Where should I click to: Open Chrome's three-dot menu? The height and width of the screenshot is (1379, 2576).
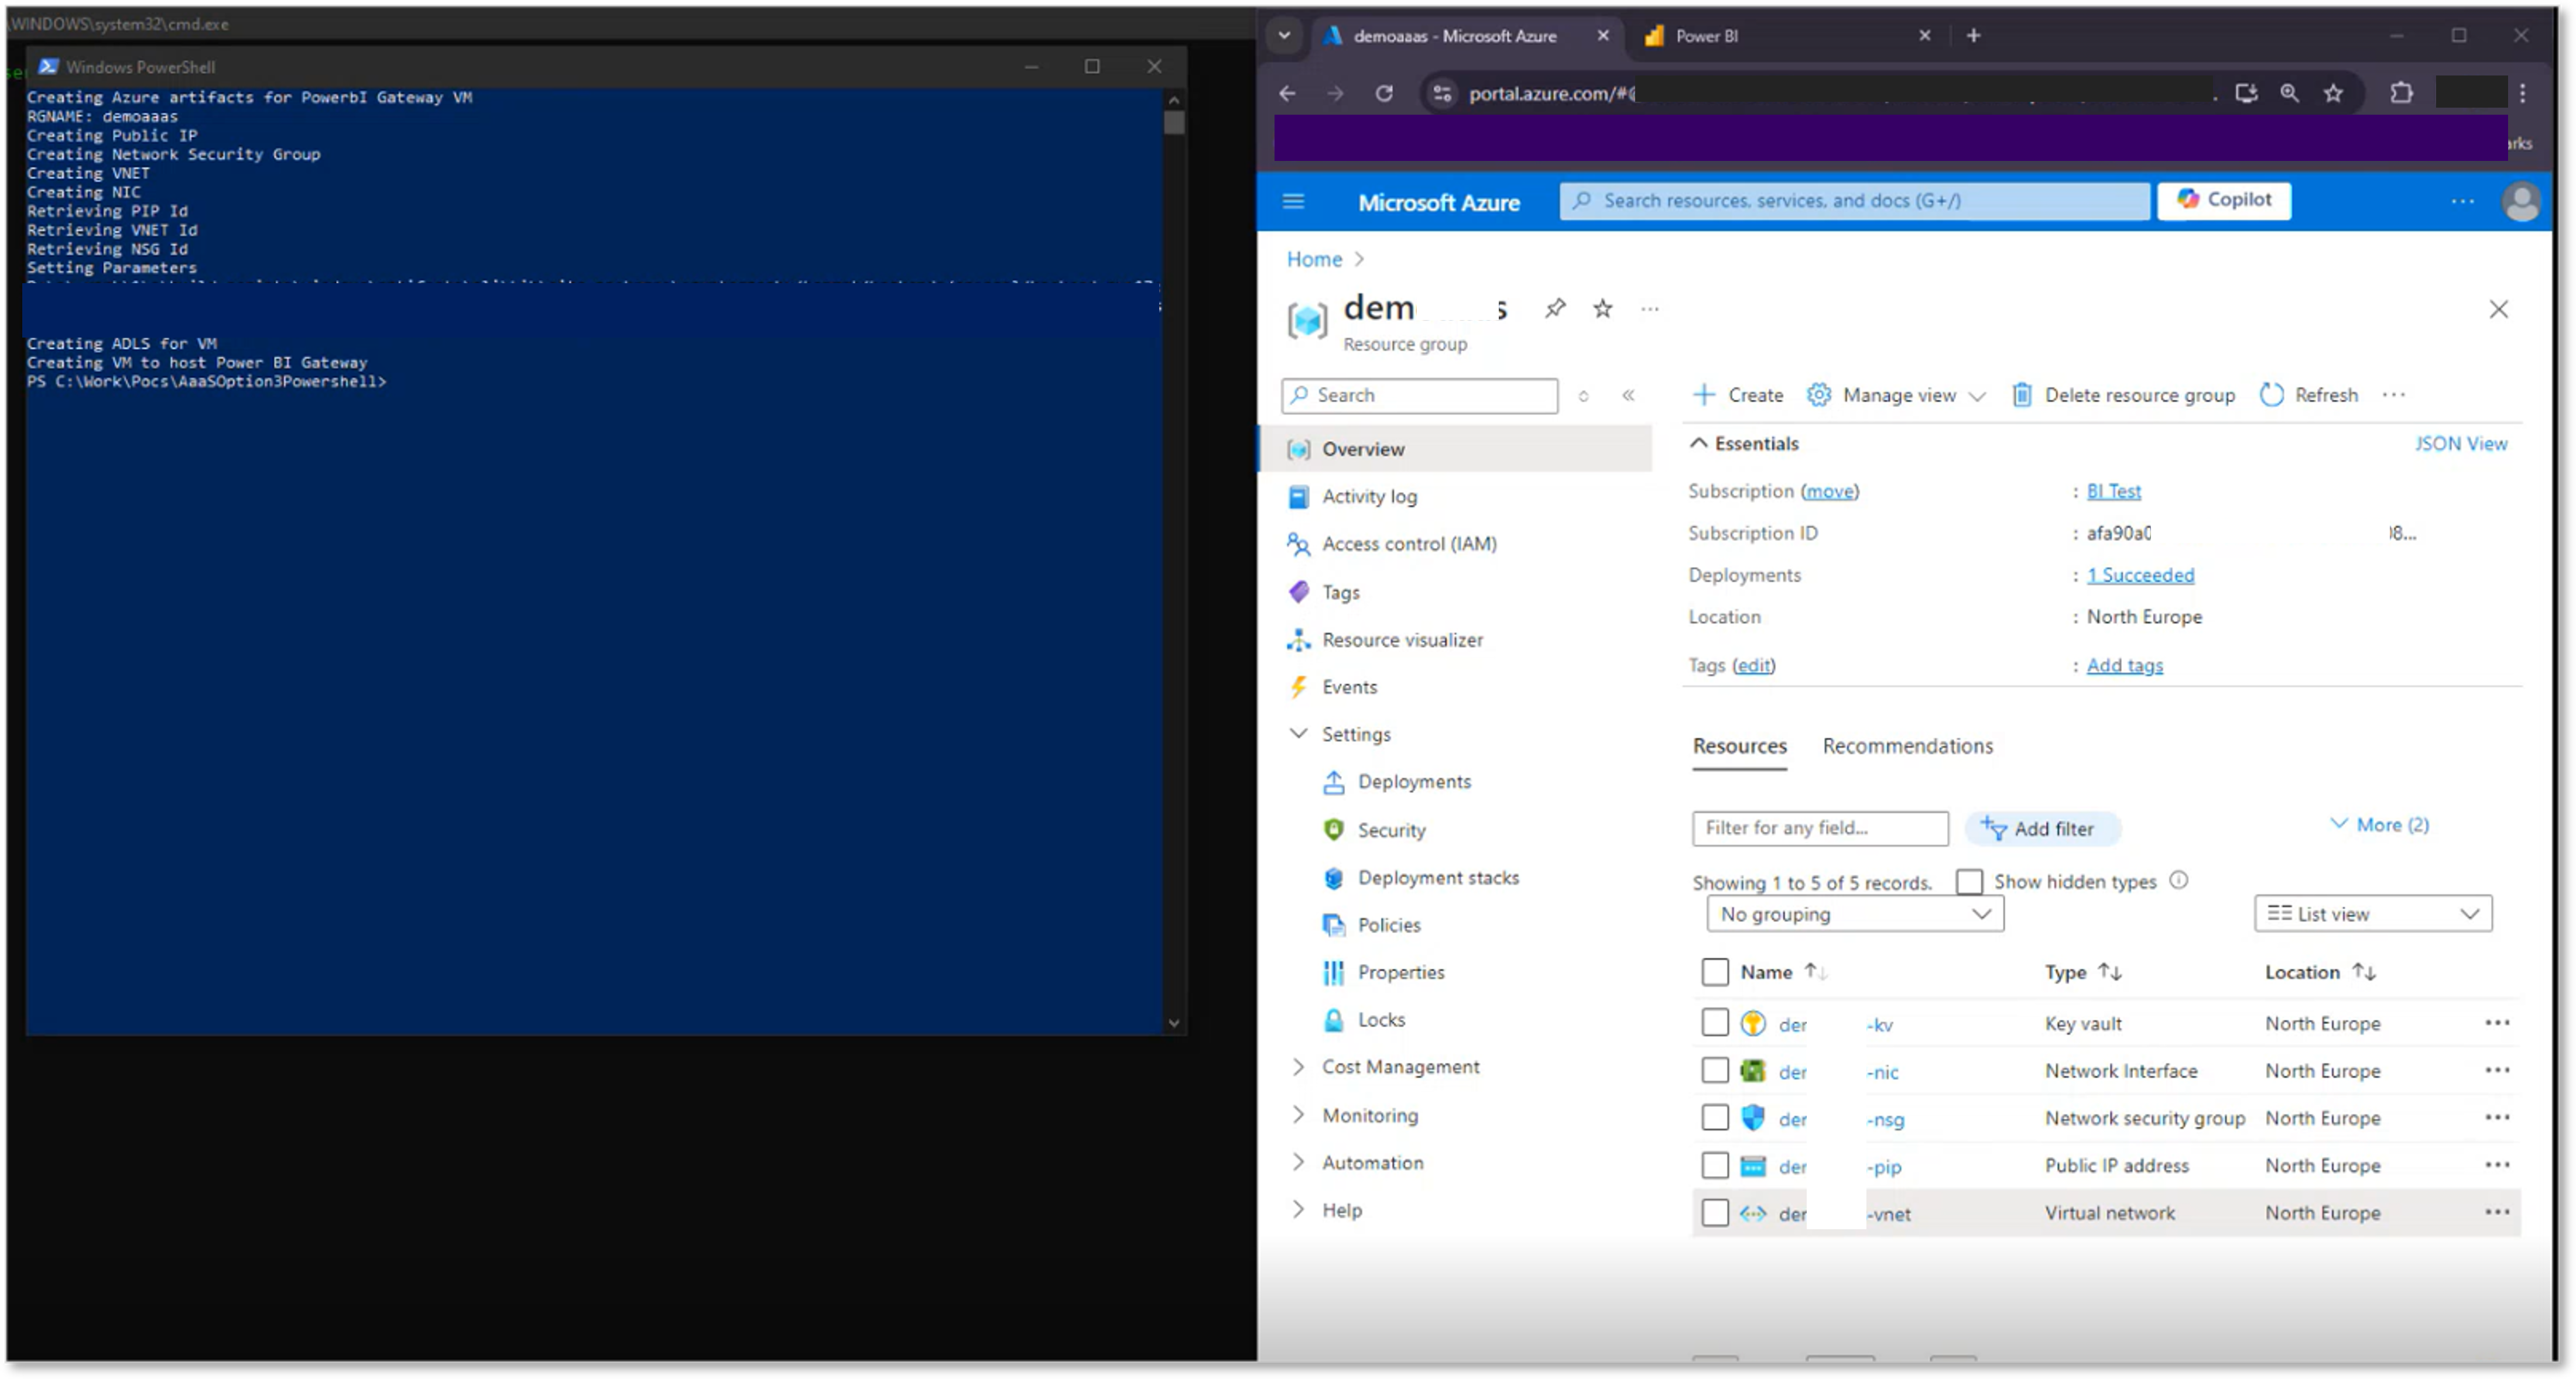2523,93
